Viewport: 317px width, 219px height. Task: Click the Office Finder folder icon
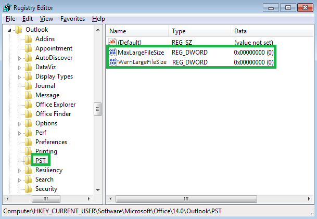[x=28, y=114]
